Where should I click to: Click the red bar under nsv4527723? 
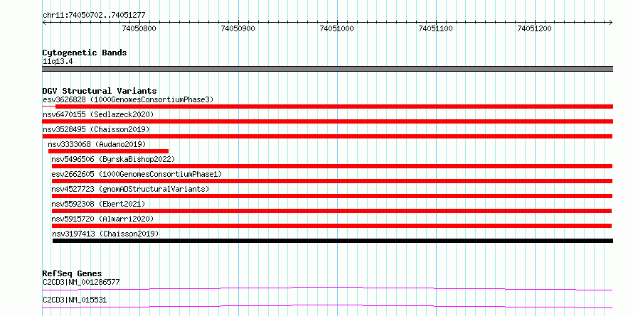[x=332, y=196]
